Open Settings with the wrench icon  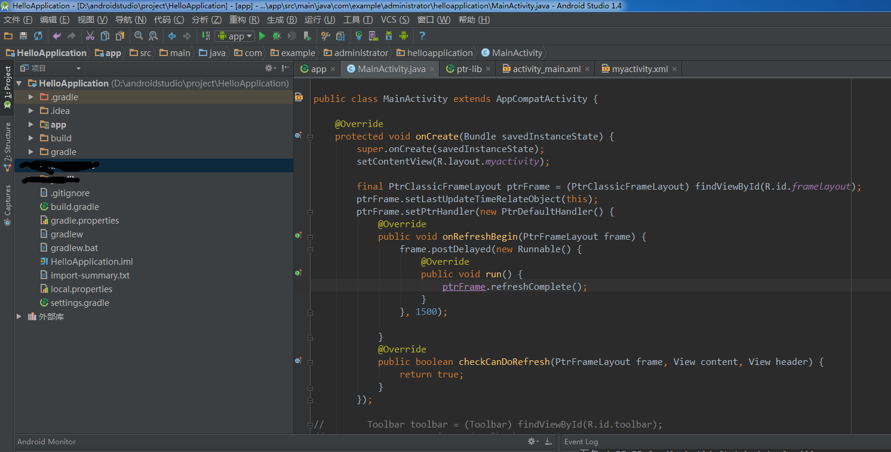pyautogui.click(x=325, y=36)
